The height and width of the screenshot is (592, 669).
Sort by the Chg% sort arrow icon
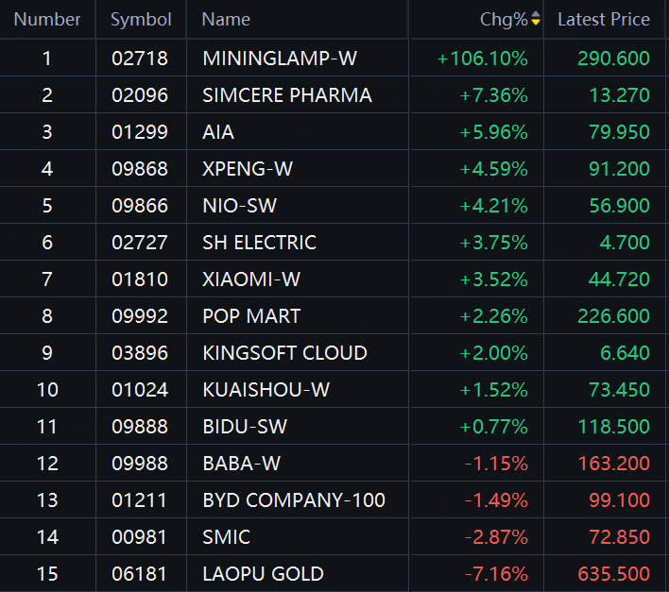tap(536, 19)
